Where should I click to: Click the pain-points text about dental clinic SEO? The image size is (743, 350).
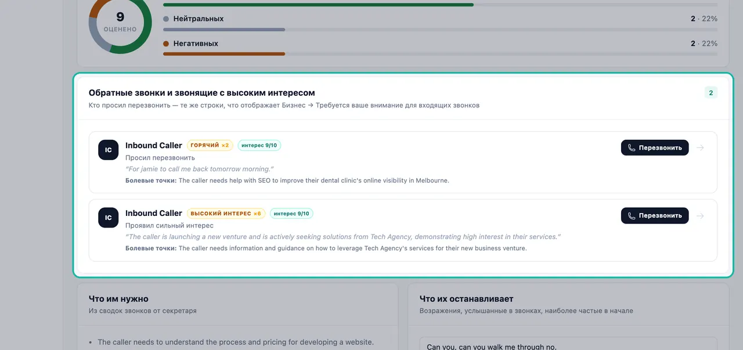[x=287, y=181]
